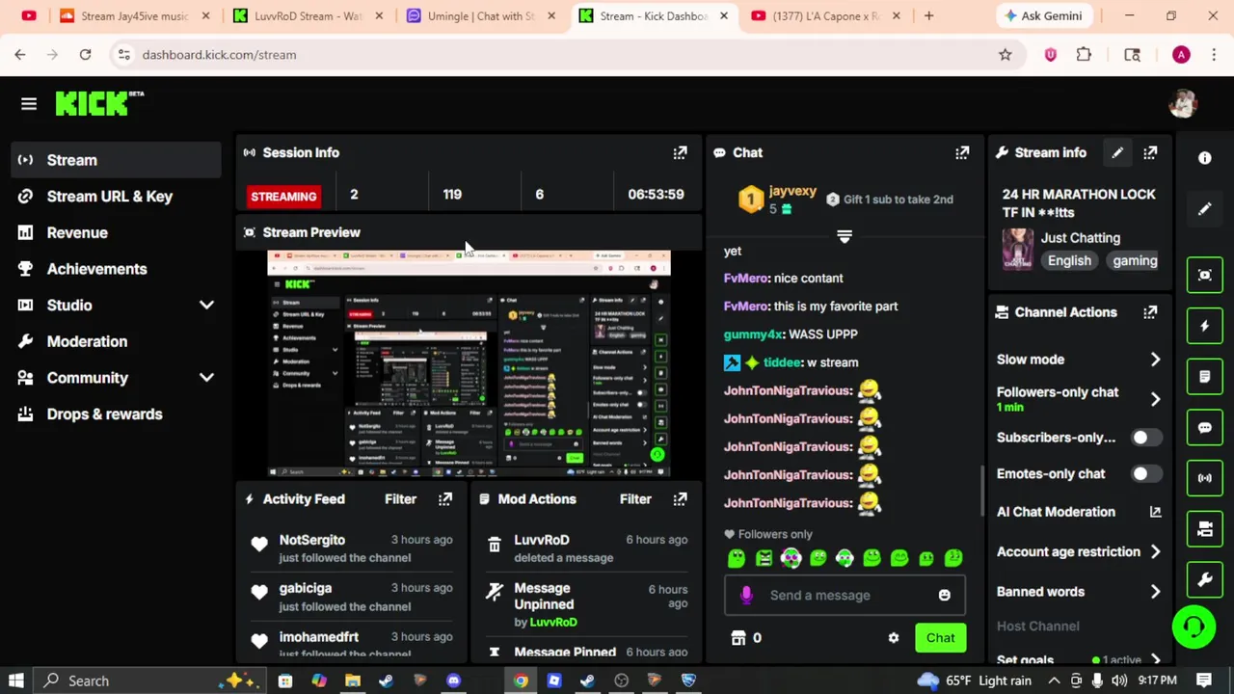Switch to Umingle browser tab
The width and height of the screenshot is (1234, 694).
[481, 15]
